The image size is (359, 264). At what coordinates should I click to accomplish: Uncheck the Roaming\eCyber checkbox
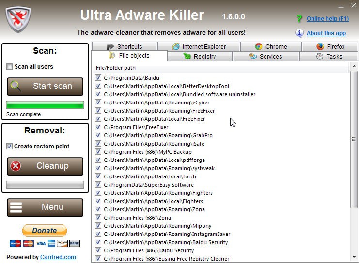click(x=98, y=103)
